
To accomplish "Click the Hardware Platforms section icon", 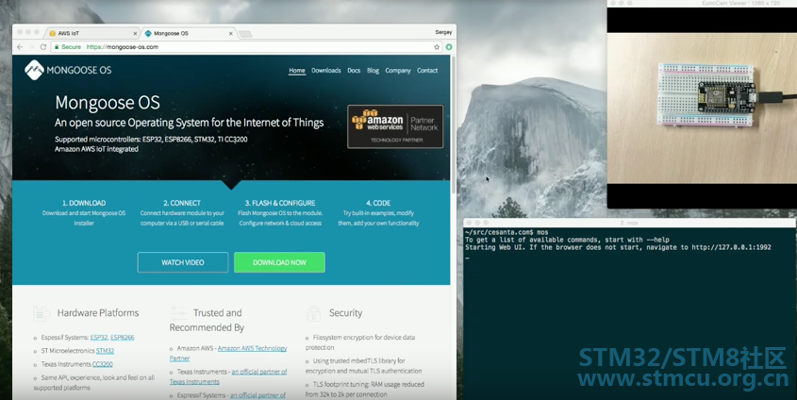I will point(42,313).
